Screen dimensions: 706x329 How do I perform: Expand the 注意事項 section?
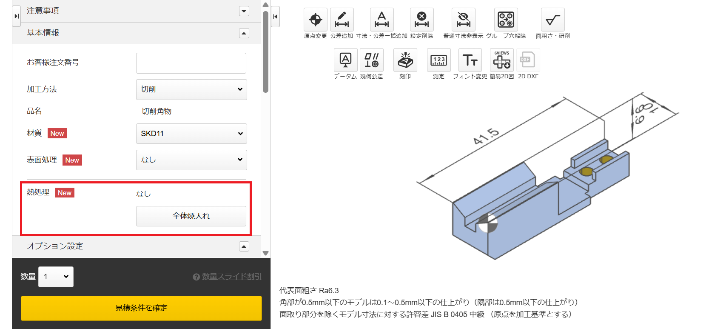244,11
